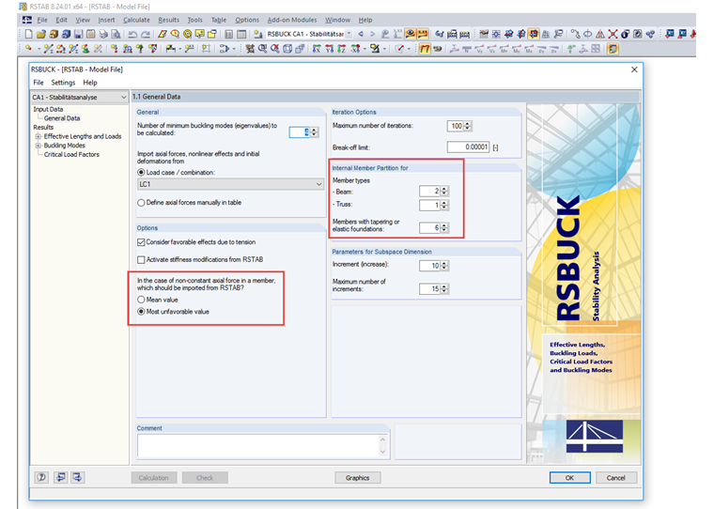This screenshot has height=509, width=714.
Task: Adjust Members with tapering partition stepper
Action: click(444, 227)
